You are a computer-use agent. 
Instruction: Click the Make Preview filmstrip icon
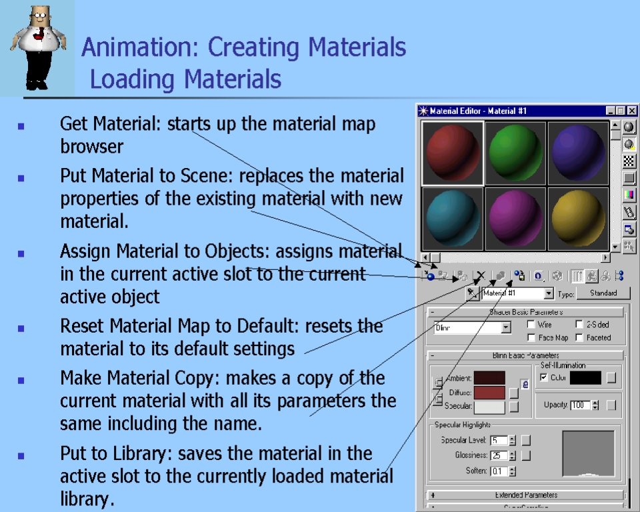pyautogui.click(x=629, y=213)
